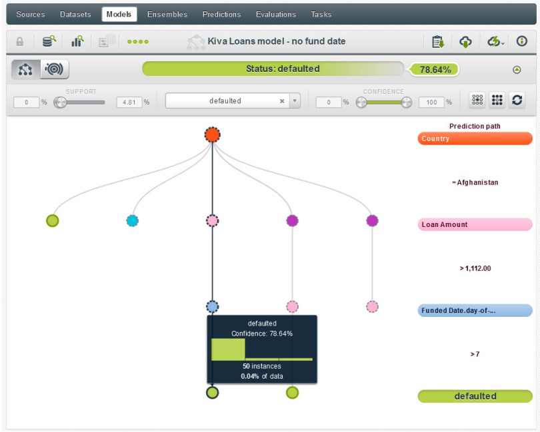540x432 pixels.
Task: Open the defaulted class dropdown arrow
Action: [295, 101]
